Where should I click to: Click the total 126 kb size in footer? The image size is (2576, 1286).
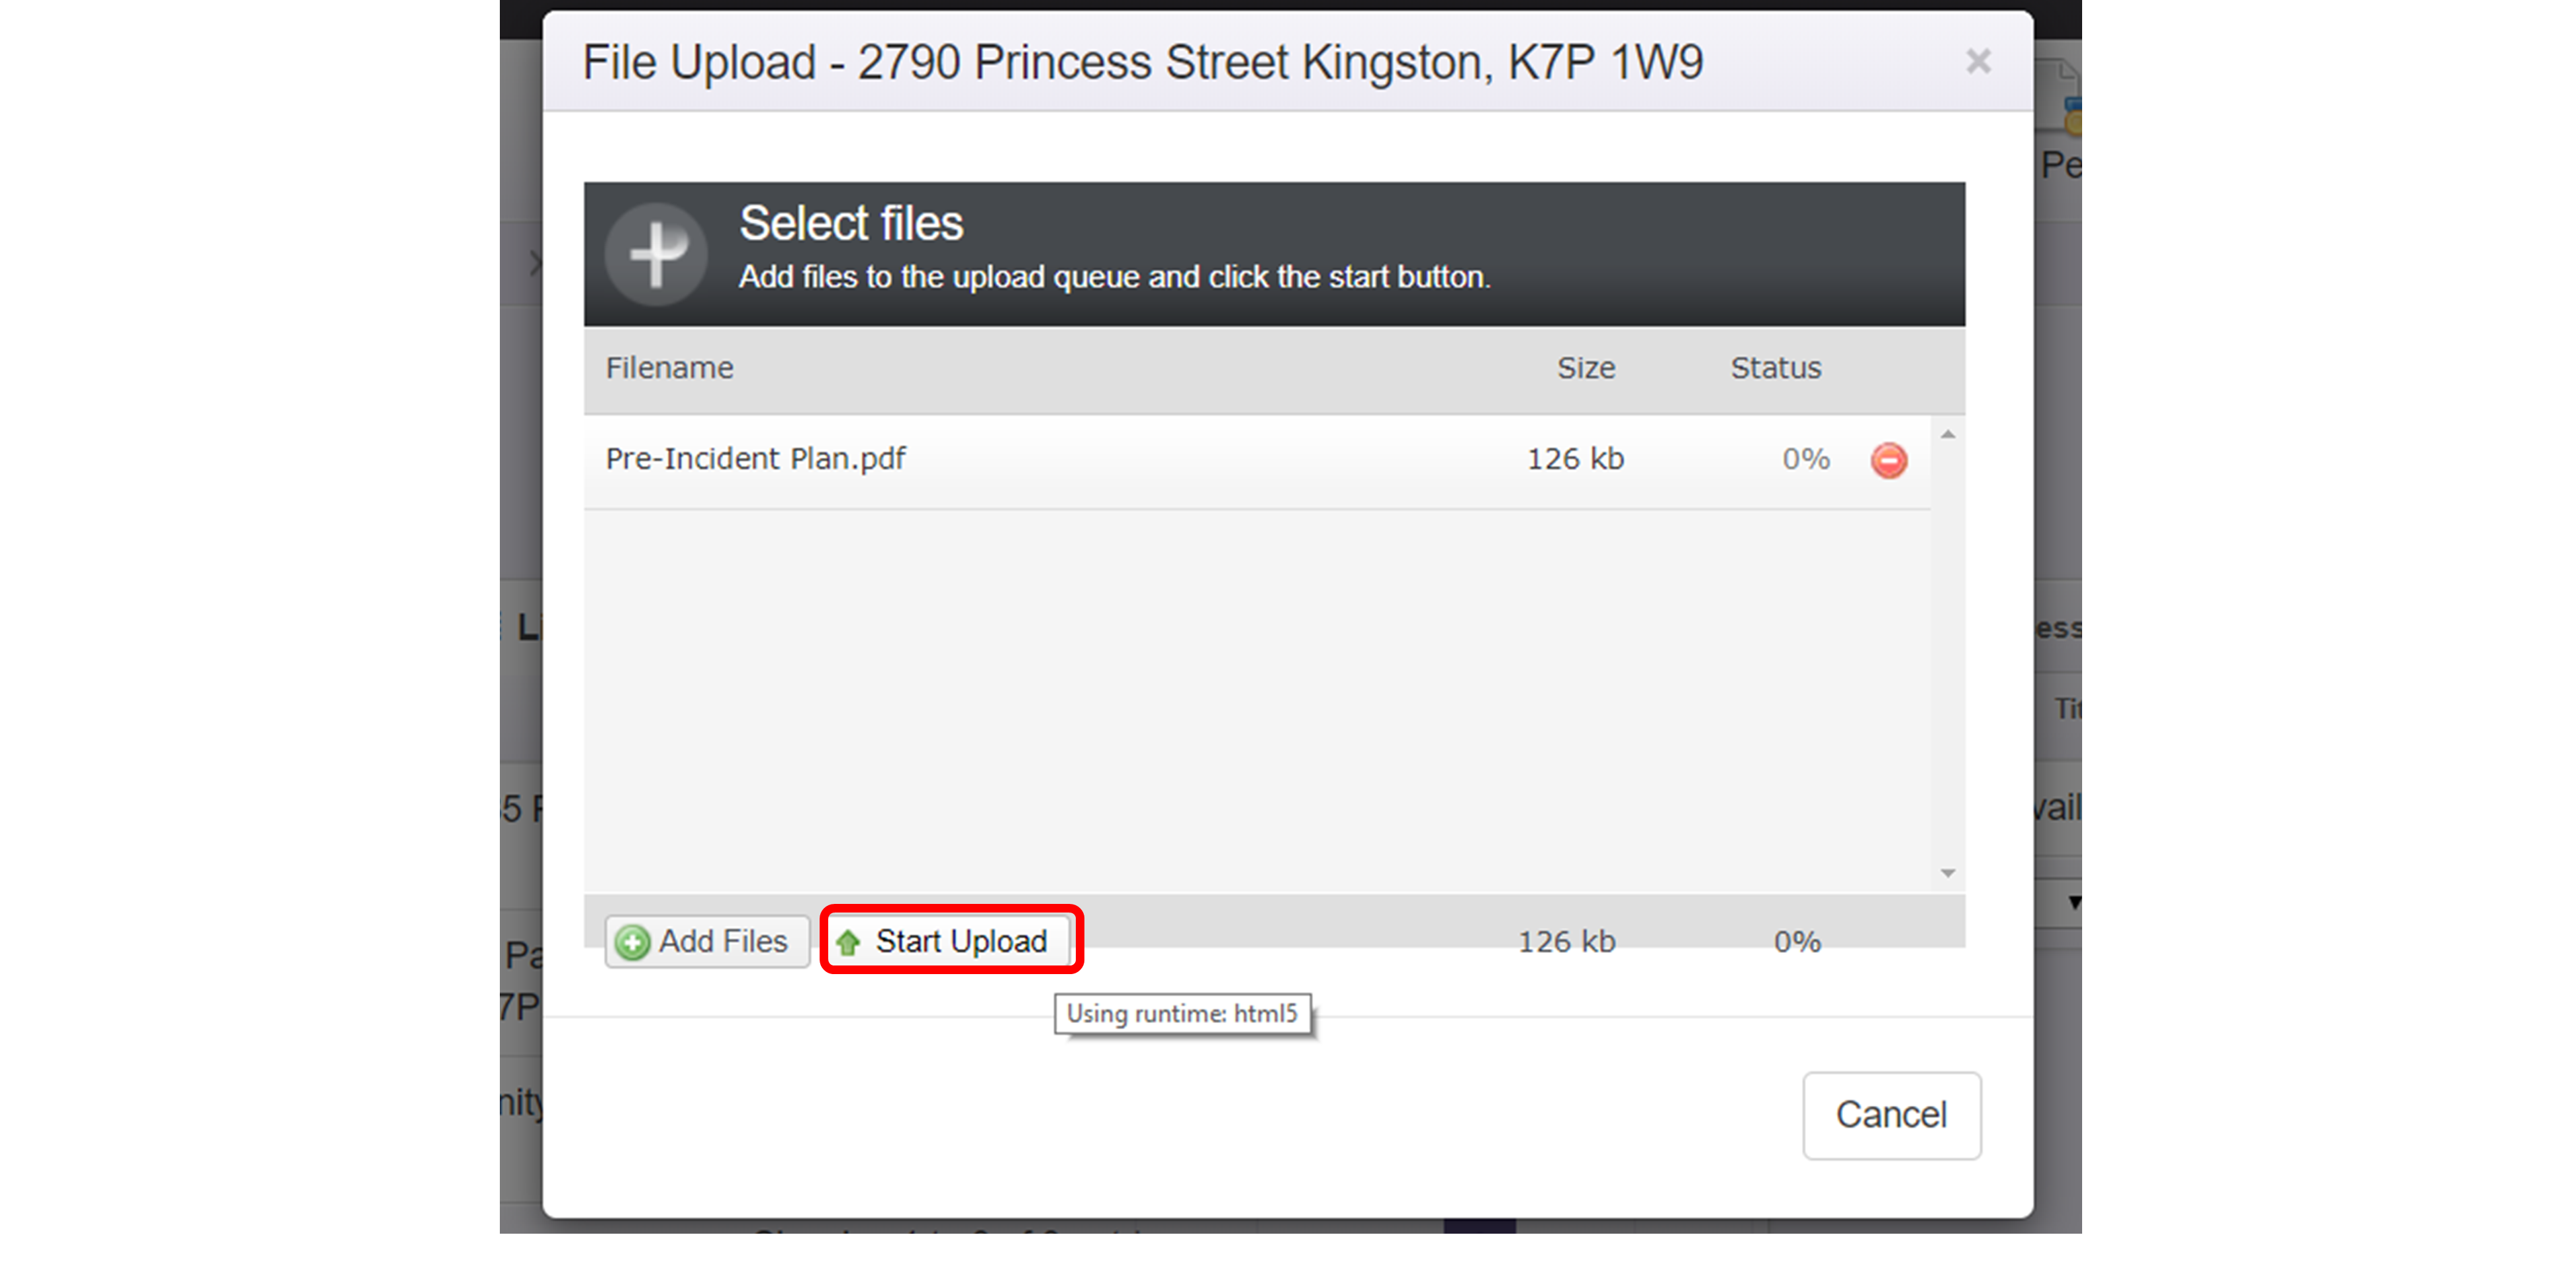[x=1566, y=941]
